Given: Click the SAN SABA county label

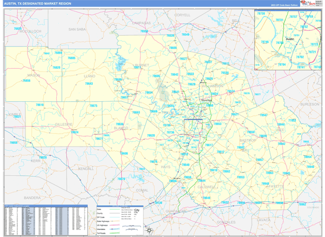Looking at the screenshot, I should [x=77, y=29].
